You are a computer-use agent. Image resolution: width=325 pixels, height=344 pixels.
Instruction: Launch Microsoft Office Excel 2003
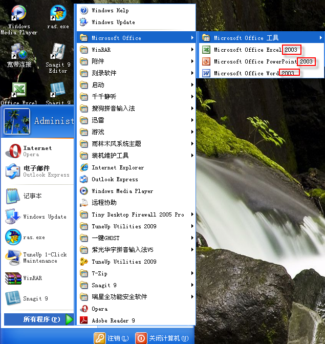[262, 50]
